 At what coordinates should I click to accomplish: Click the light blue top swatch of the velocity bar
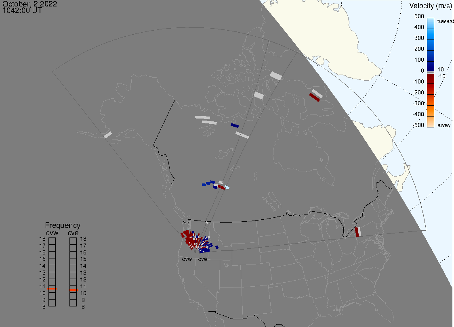(431, 23)
